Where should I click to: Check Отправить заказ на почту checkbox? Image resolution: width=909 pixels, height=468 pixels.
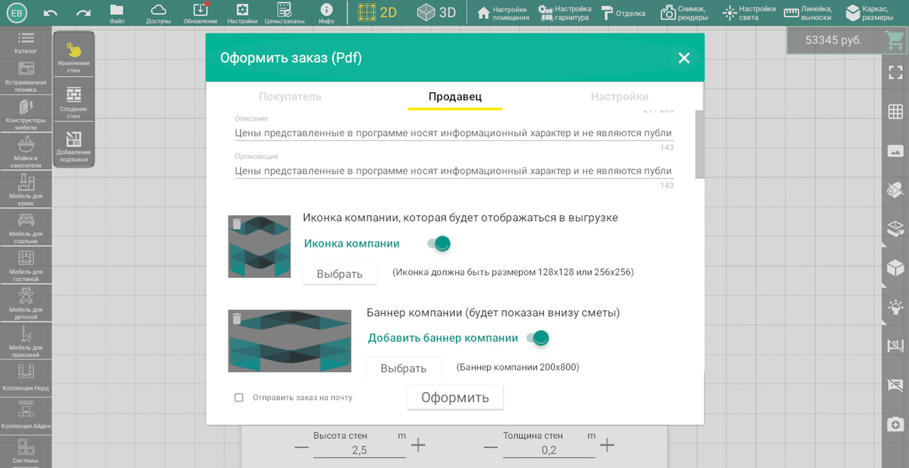tap(239, 398)
